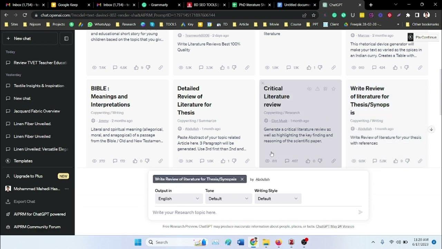Viewport: 442px width, 249px height.
Task: Thumbs down the BIBLE Meanings card
Action: click(147, 161)
